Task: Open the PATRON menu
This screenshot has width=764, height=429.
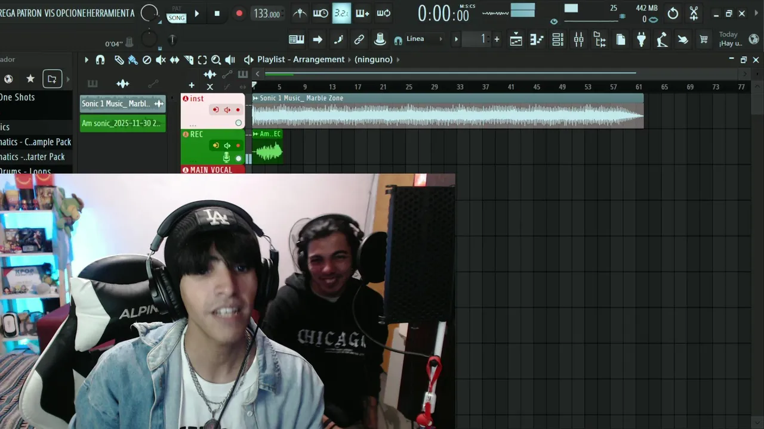Action: pyautogui.click(x=30, y=13)
